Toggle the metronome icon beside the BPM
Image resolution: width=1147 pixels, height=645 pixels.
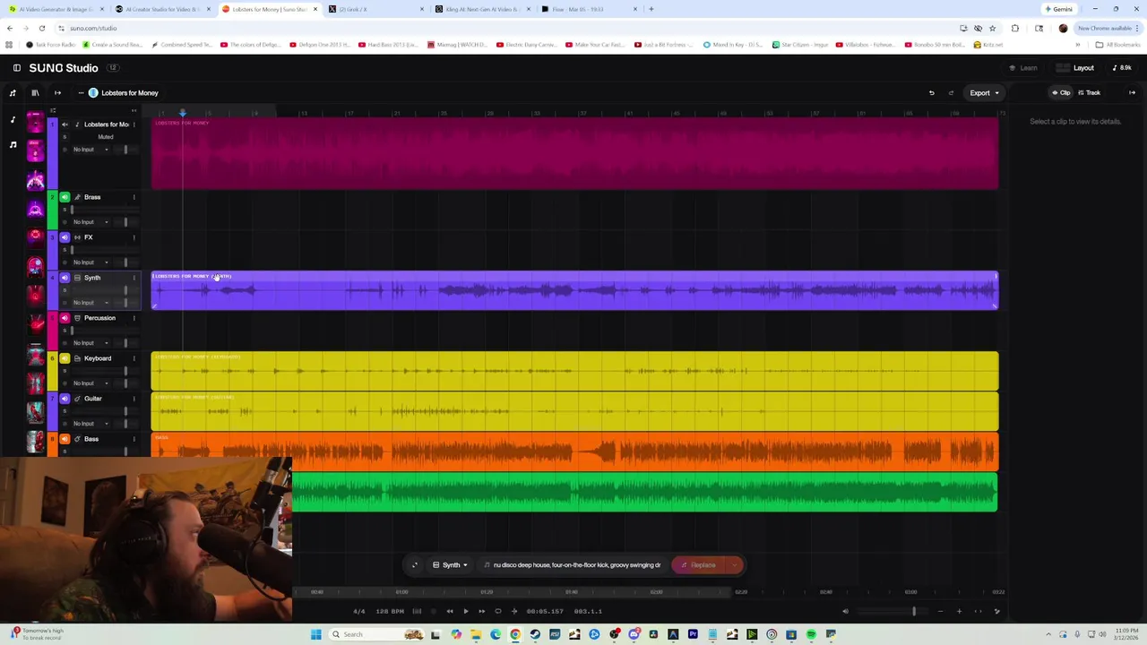(417, 611)
